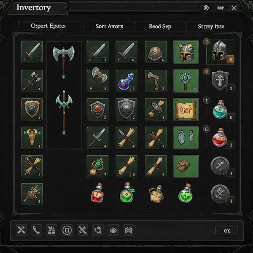The height and width of the screenshot is (253, 253).
Task: Select the large double-bladed battle axe
Action: (x=64, y=62)
